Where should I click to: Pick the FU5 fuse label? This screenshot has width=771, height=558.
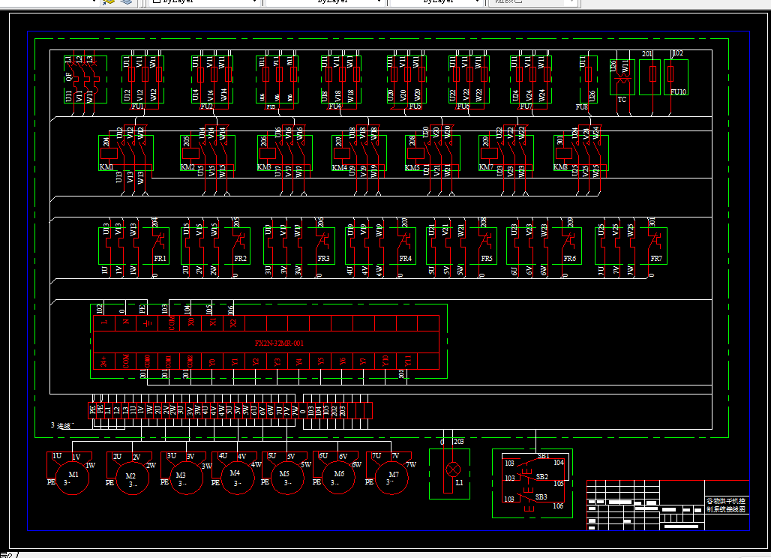[x=415, y=106]
